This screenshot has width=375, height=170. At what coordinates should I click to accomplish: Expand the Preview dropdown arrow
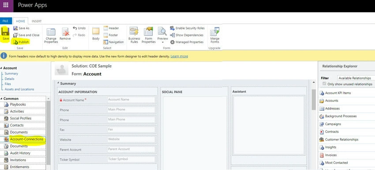pos(163,42)
